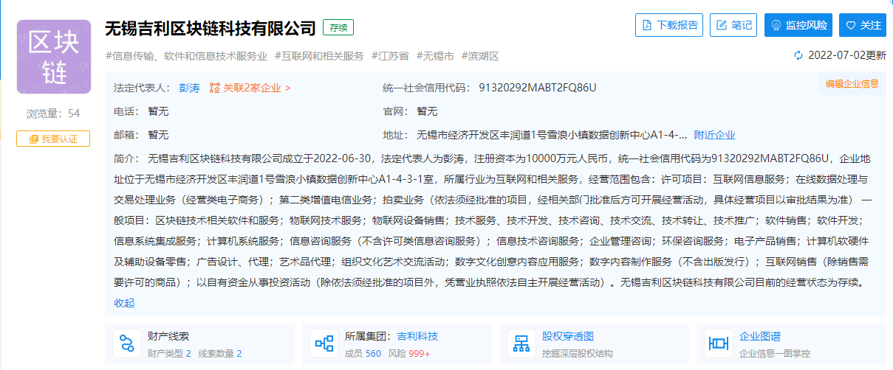Image resolution: width=893 pixels, height=370 pixels.
Task: Select the #江苏省 tag
Action: point(390,55)
